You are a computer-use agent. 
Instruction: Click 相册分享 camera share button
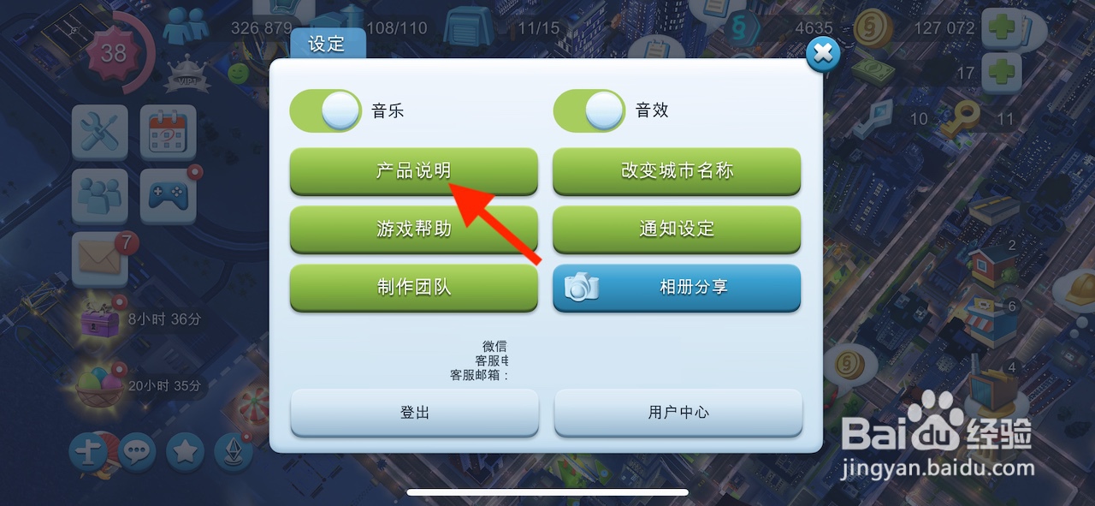pos(677,288)
